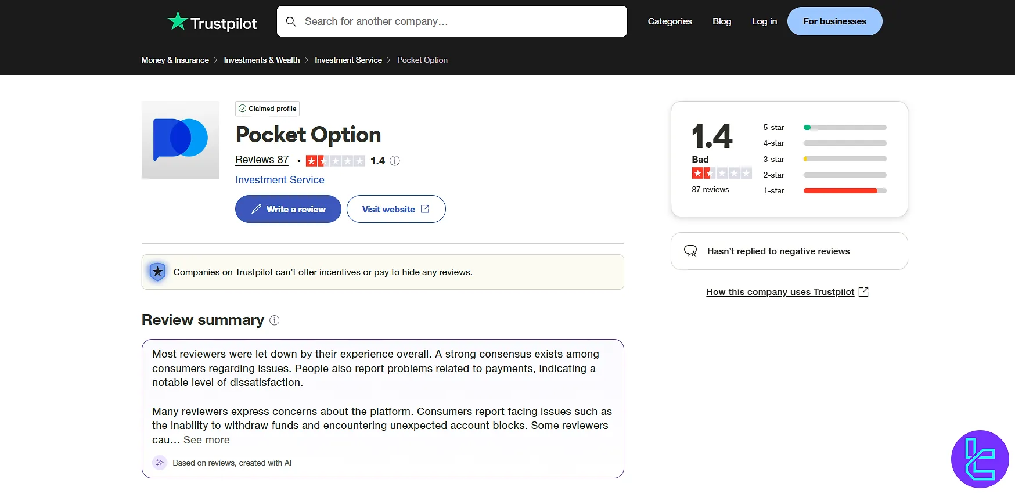Click Pocket Option breadcrumb text
The image size is (1015, 494).
[422, 60]
